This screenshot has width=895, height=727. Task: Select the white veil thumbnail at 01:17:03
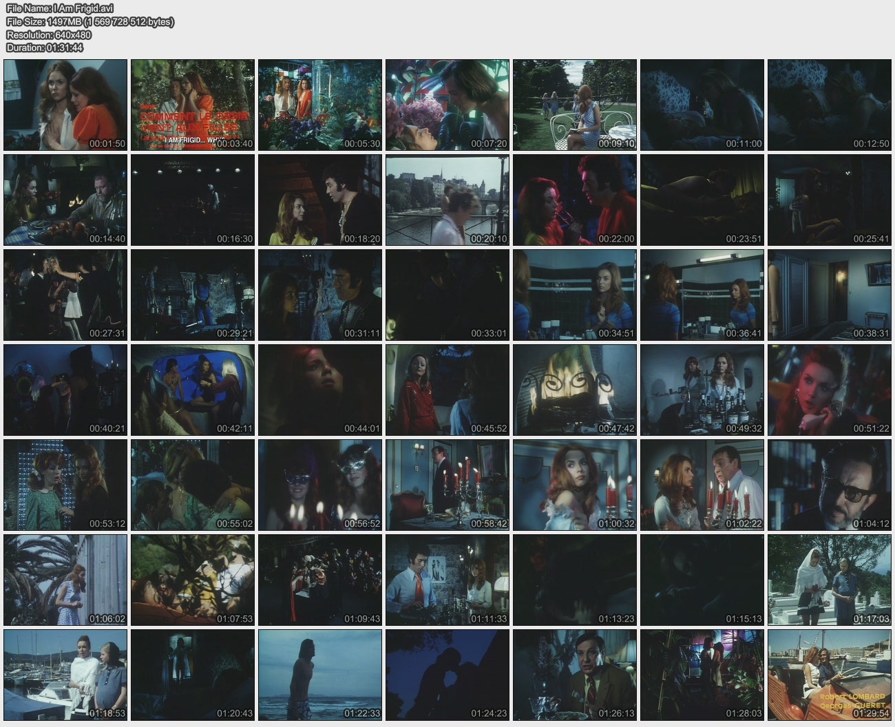830,580
